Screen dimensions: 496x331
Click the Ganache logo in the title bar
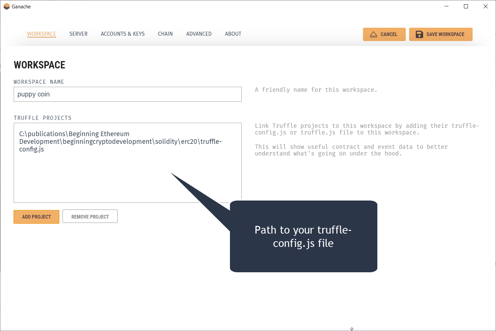pos(6,7)
